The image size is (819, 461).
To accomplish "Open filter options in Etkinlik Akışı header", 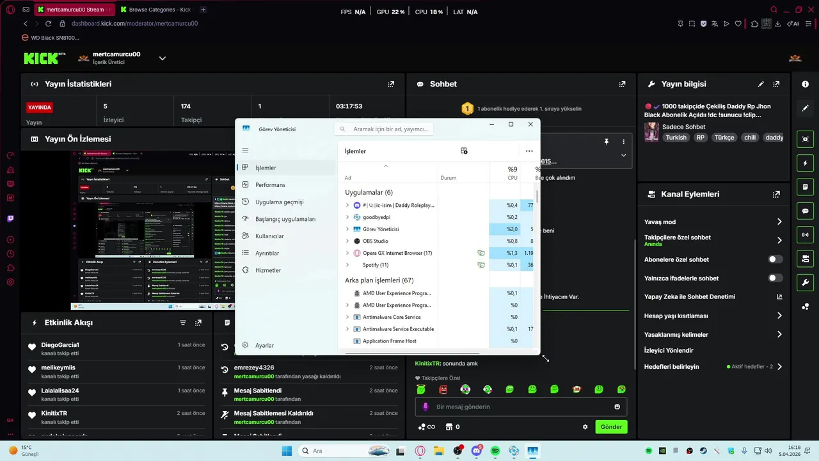I will tap(183, 323).
